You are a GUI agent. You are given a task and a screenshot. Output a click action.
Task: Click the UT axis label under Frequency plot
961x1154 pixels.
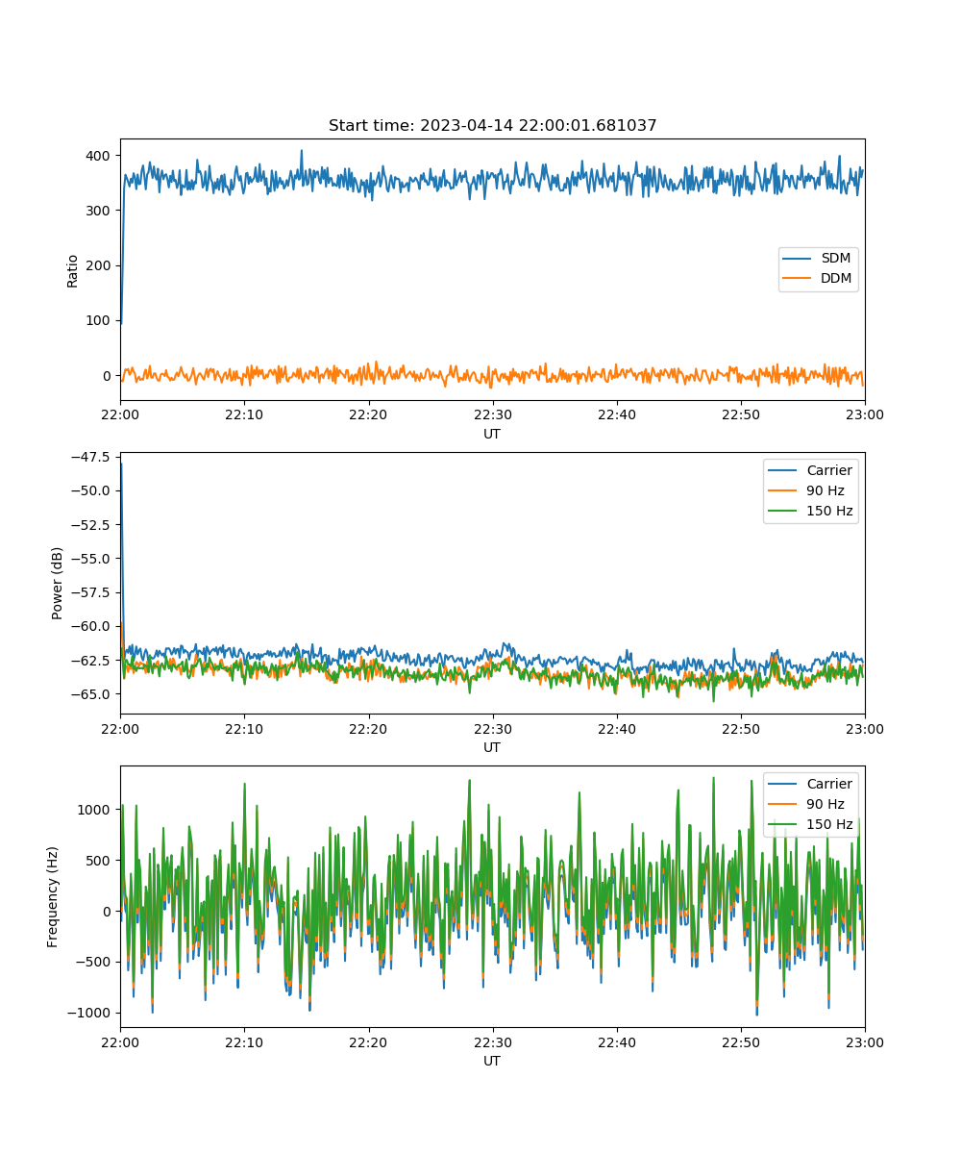[x=492, y=1061]
